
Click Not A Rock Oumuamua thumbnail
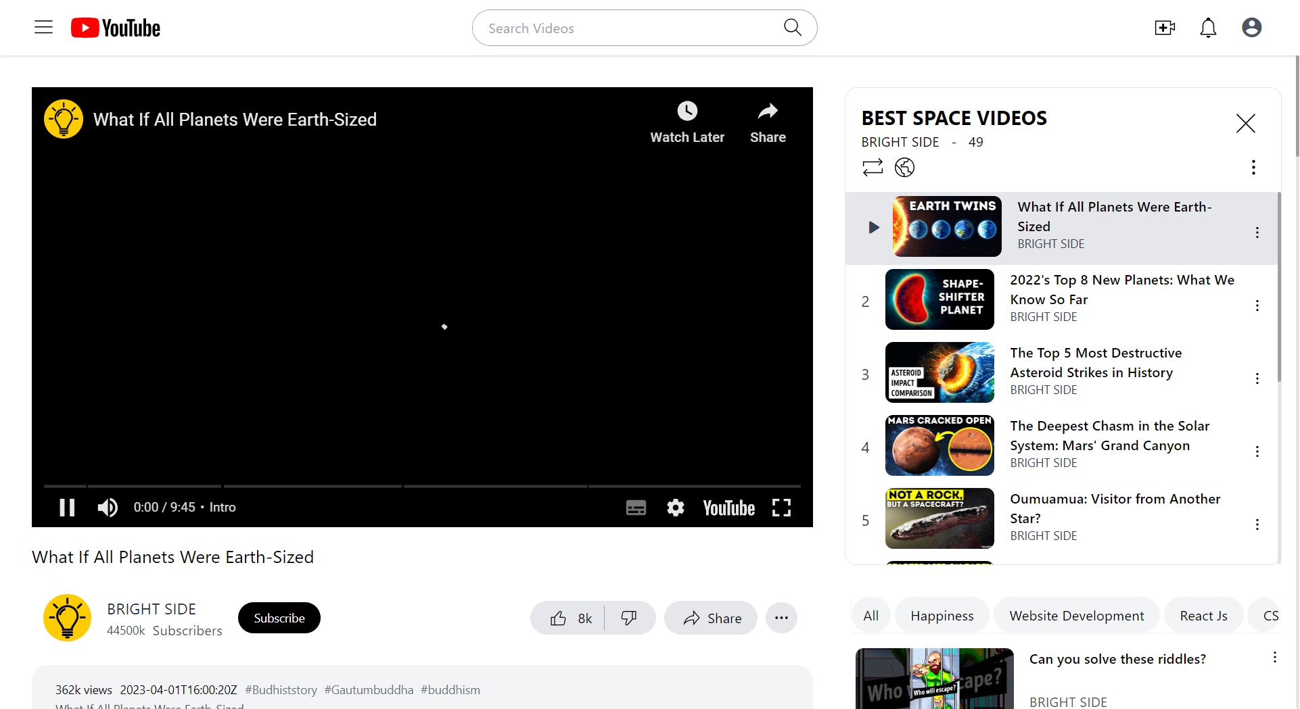tap(939, 518)
